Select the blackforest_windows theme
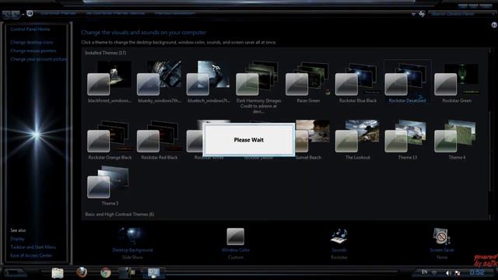Image resolution: width=498 pixels, height=280 pixels. tap(110, 82)
